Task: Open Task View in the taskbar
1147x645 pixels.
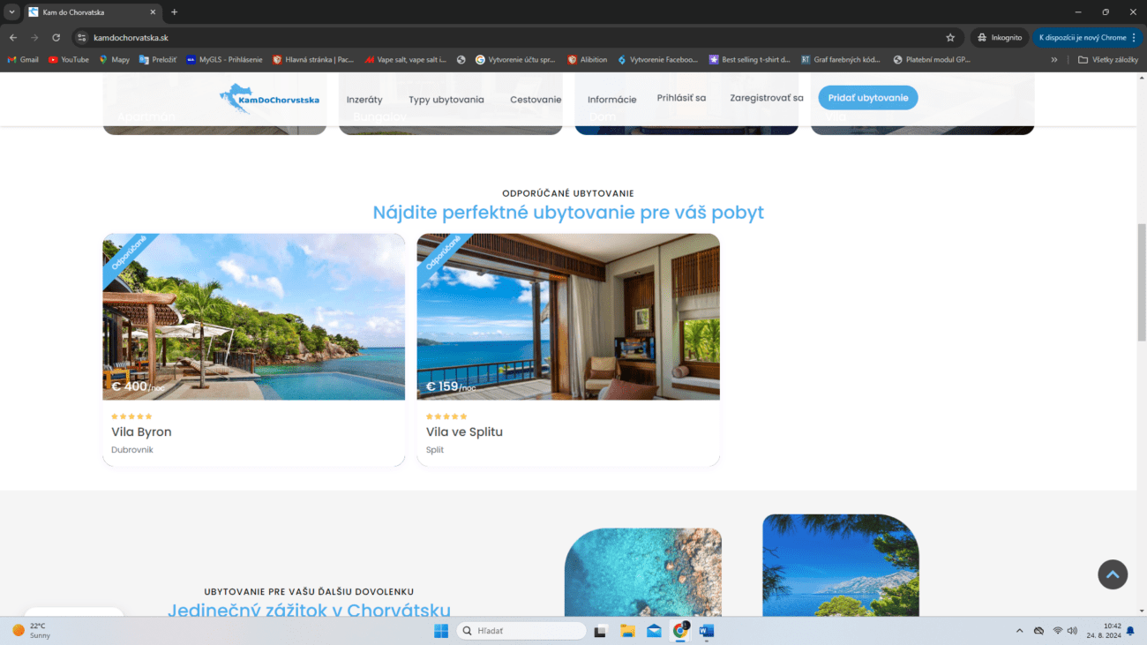Action: (x=601, y=631)
